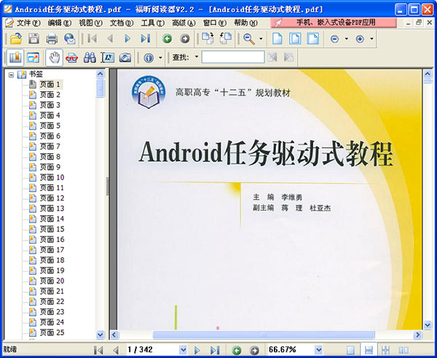Viewport: 437px width, 358px height.
Task: Choose fit page view icon
Action: pos(295,39)
